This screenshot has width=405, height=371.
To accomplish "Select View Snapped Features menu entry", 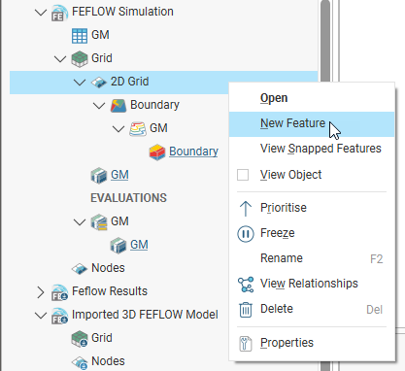I will (321, 149).
